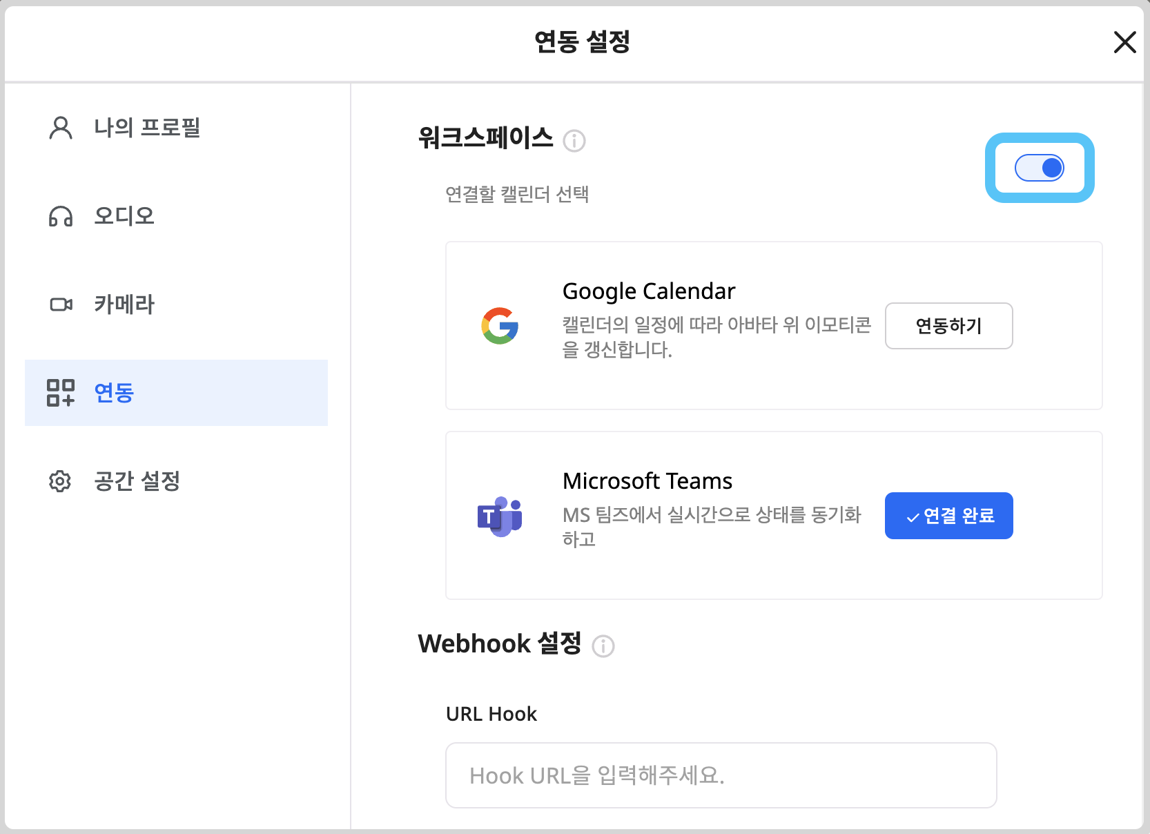Open the info icon next to Webhook 설정
This screenshot has height=834, width=1150.
604,646
